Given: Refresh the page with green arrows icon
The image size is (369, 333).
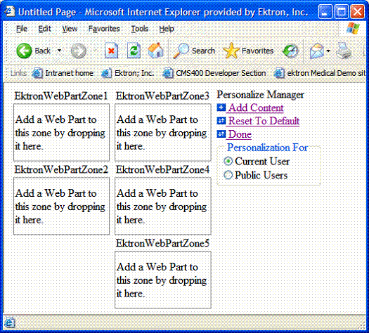Looking at the screenshot, I should (134, 51).
